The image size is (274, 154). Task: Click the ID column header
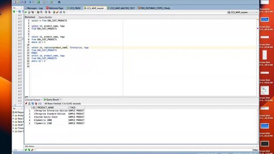[34, 107]
